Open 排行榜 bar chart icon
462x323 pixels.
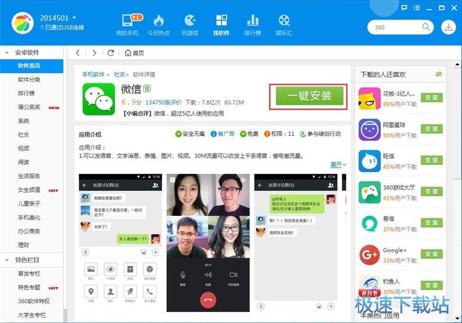(x=253, y=23)
